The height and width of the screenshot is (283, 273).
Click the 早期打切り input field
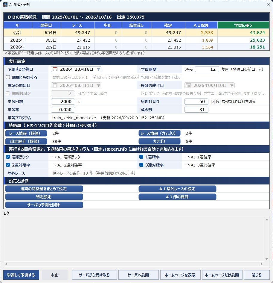point(196,102)
